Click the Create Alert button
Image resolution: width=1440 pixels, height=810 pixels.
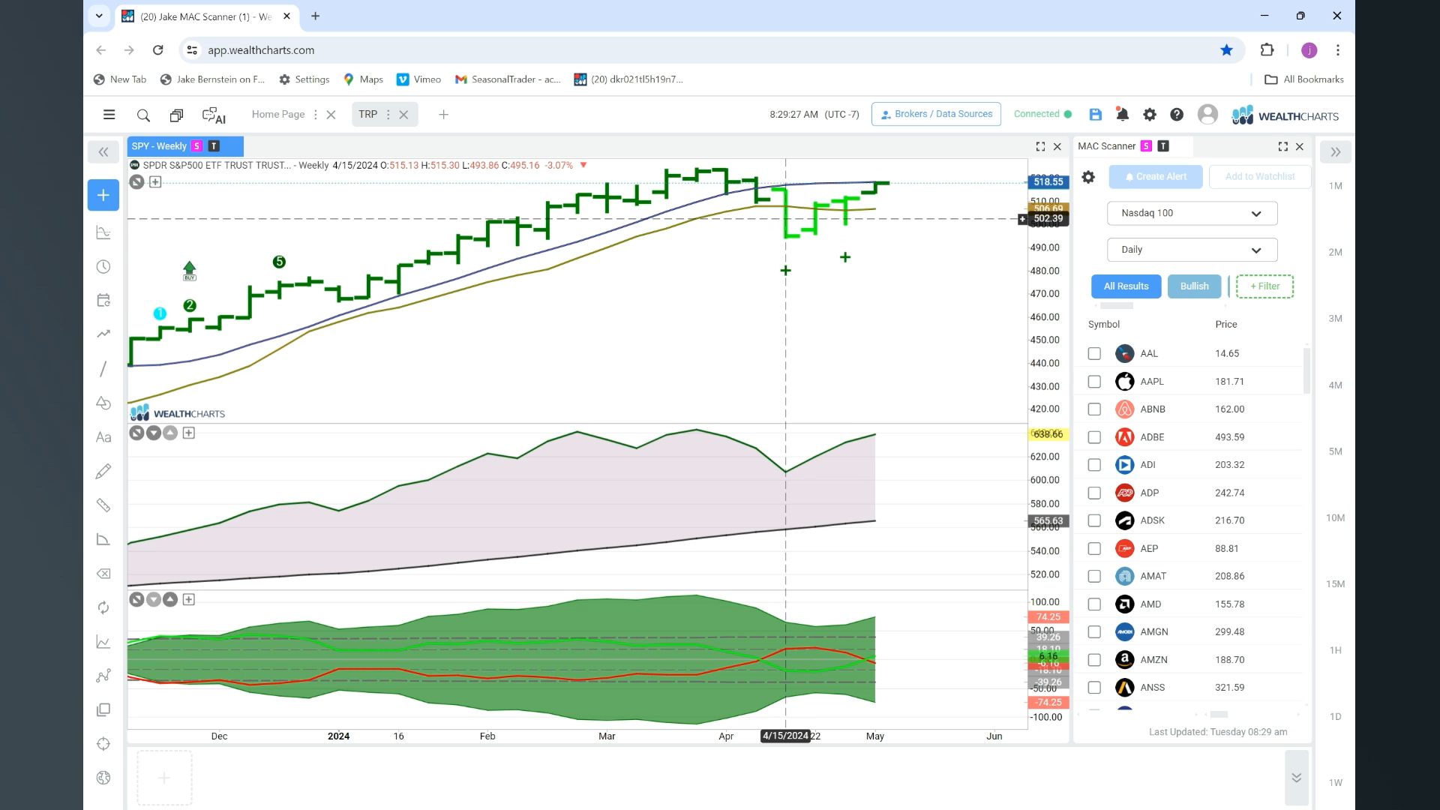[1155, 177]
